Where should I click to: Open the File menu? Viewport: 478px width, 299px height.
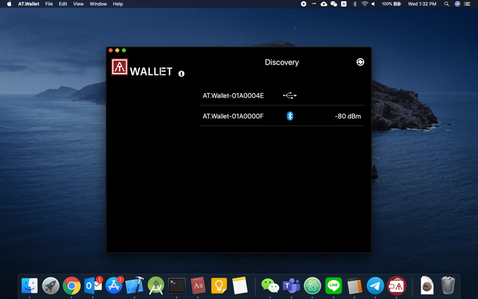coord(49,4)
